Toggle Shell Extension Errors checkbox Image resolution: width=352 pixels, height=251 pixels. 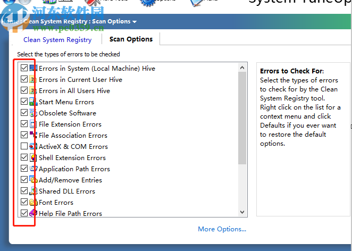(x=24, y=157)
